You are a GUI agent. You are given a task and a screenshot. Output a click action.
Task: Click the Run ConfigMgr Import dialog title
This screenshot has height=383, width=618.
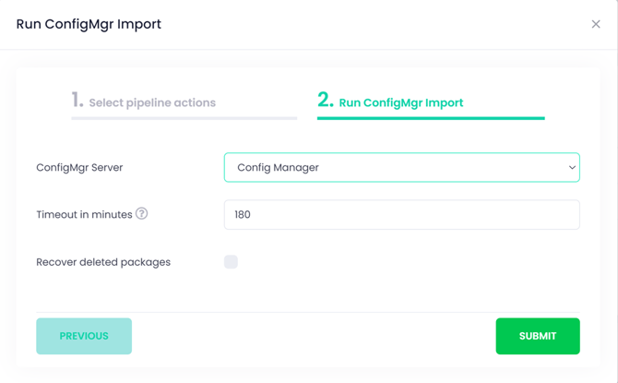[89, 24]
